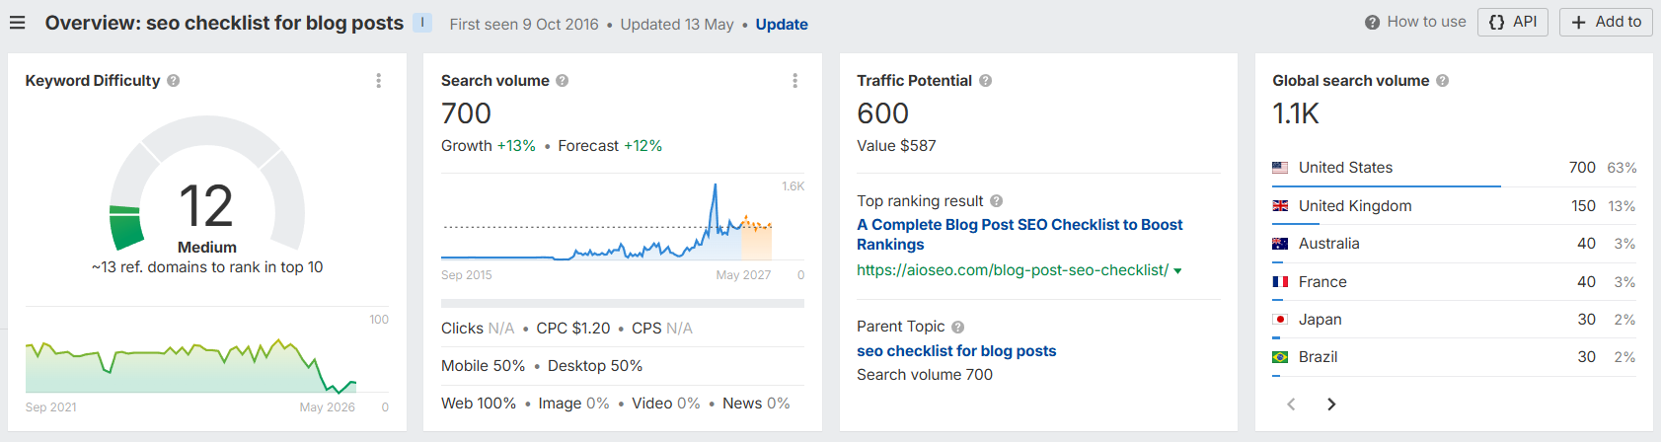The width and height of the screenshot is (1661, 442).
Task: Click the blue info badge beside the title
Action: (x=422, y=22)
